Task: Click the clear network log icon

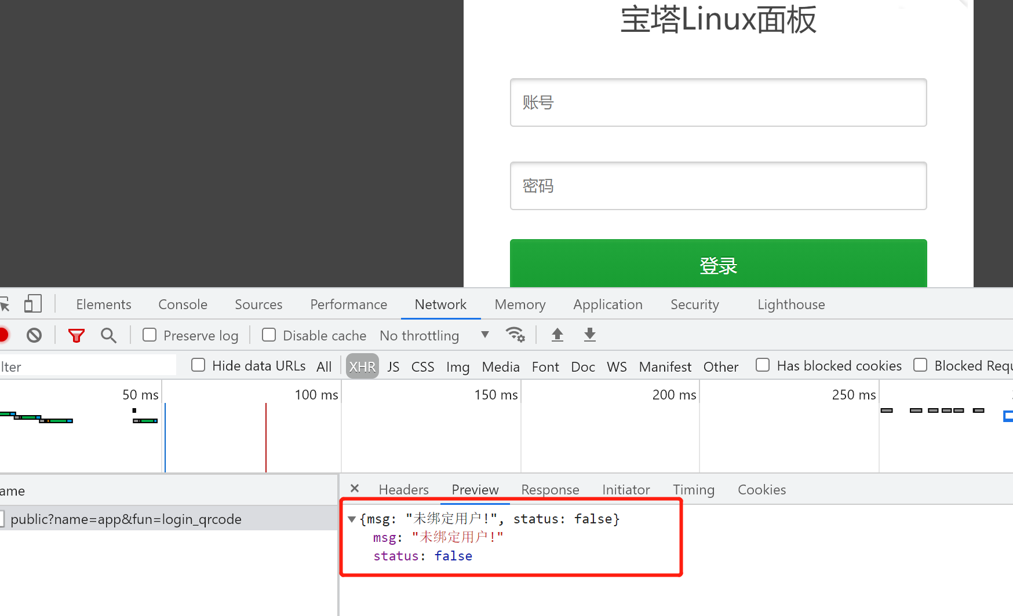Action: 34,335
